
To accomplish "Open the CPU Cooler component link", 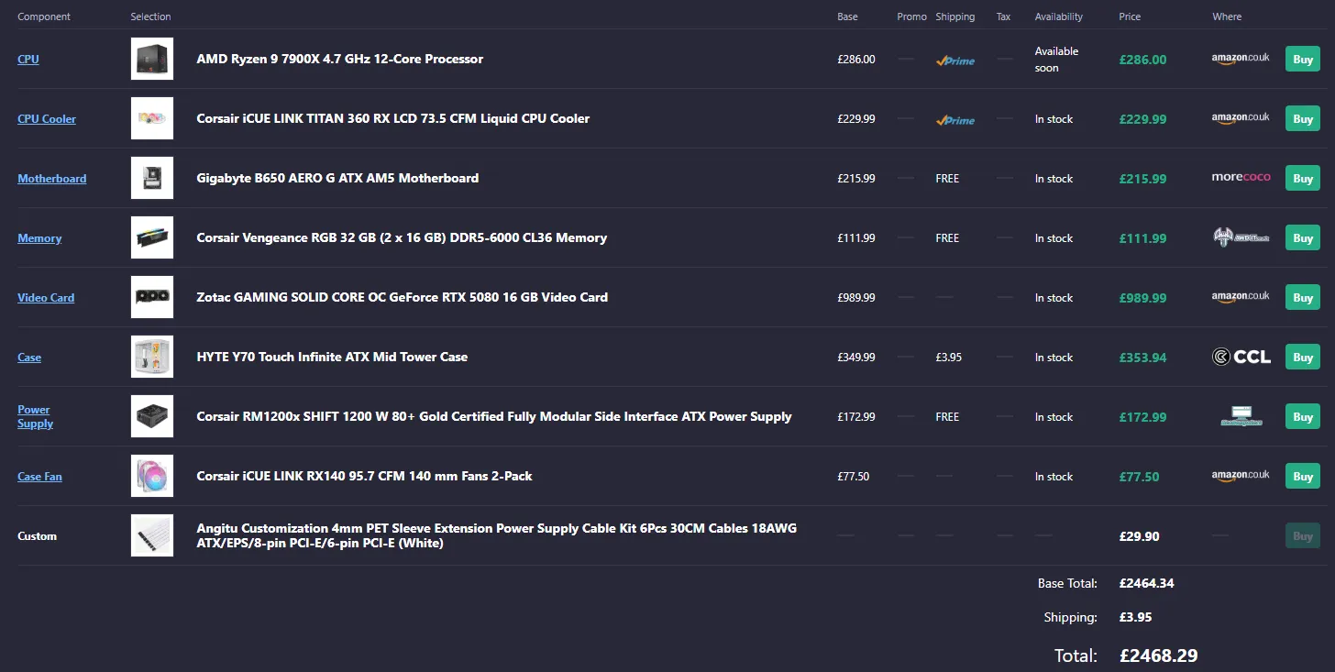I will 47,118.
